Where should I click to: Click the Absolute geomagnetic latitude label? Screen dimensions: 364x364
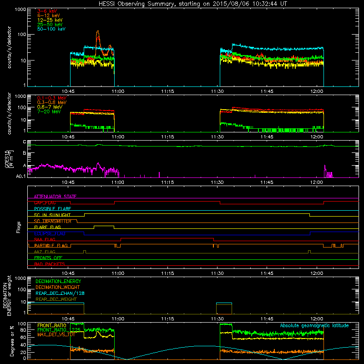pos(314,326)
